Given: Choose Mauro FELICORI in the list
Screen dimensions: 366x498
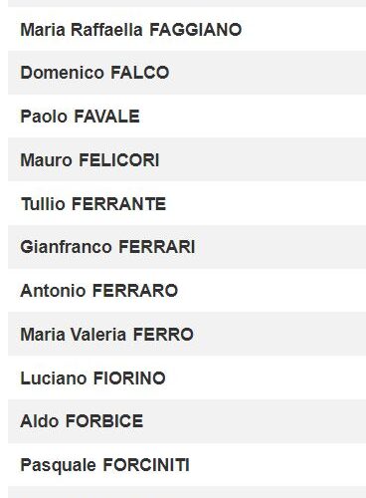Looking at the screenshot, I should click(x=90, y=160).
